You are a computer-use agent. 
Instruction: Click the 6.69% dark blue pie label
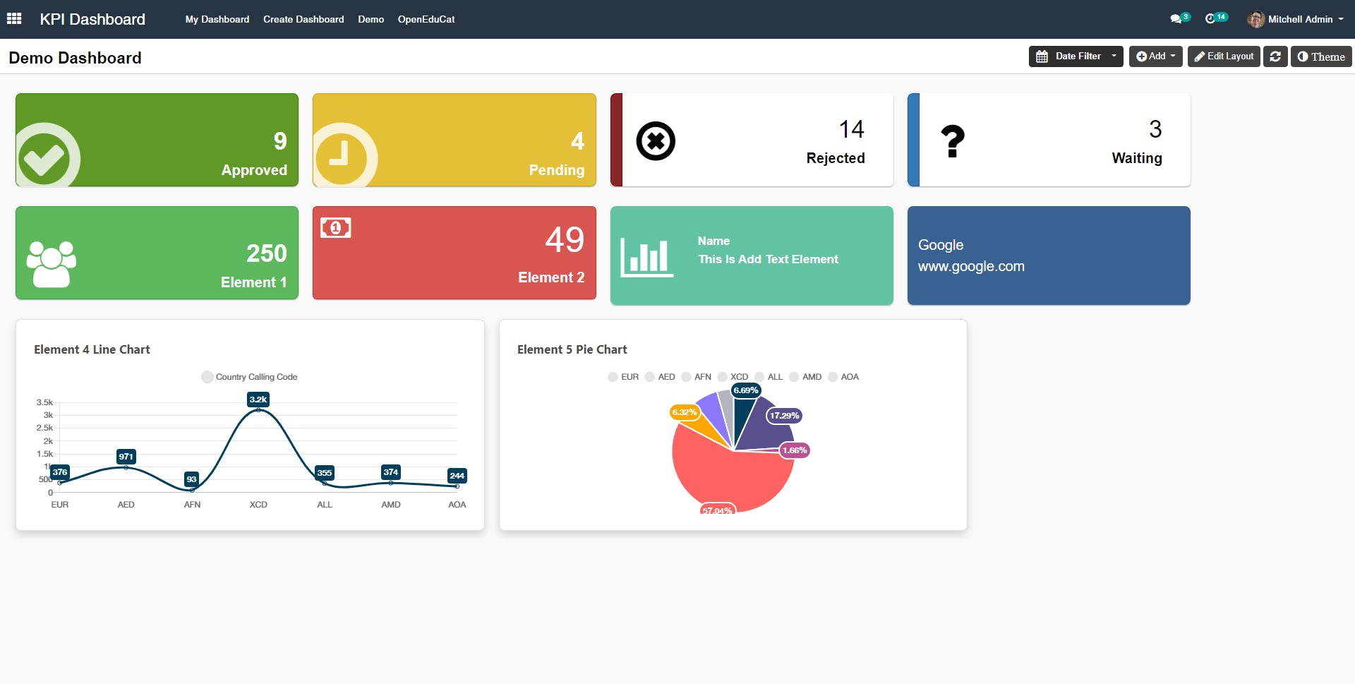[x=746, y=390]
